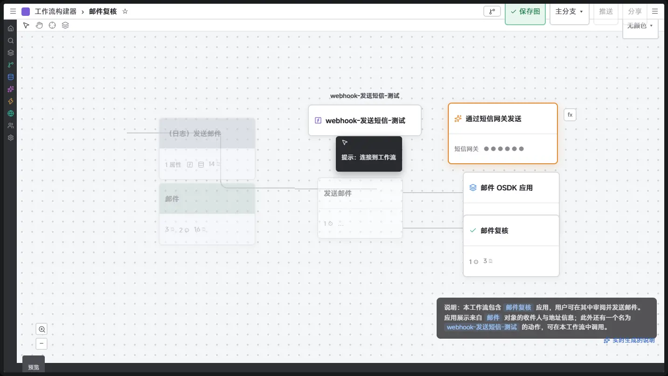Open the green branch icon in sidebar
Image resolution: width=668 pixels, height=376 pixels.
pyautogui.click(x=11, y=65)
